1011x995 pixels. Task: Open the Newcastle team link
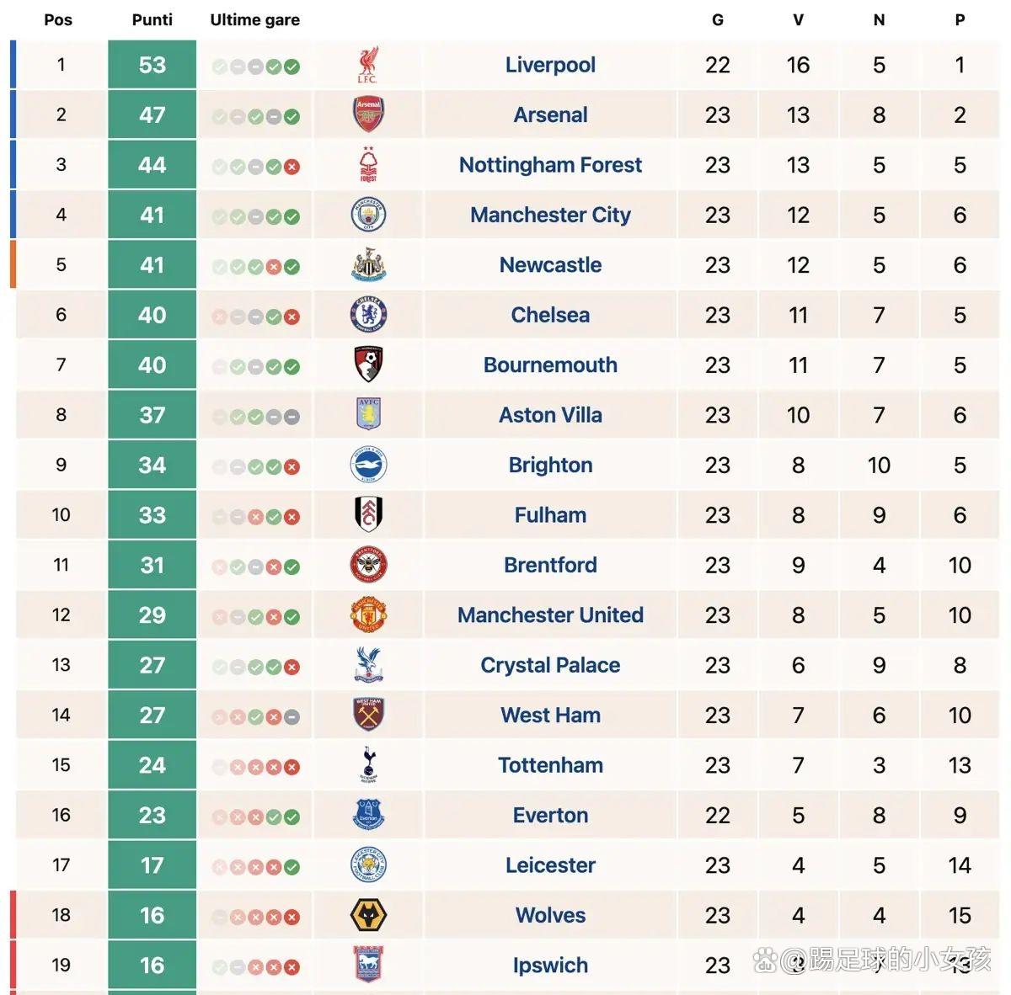coord(550,265)
